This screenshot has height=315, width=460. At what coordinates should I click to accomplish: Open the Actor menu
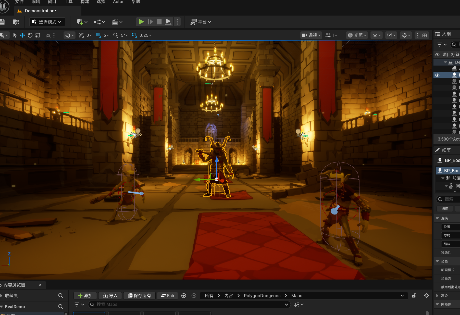click(x=118, y=2)
